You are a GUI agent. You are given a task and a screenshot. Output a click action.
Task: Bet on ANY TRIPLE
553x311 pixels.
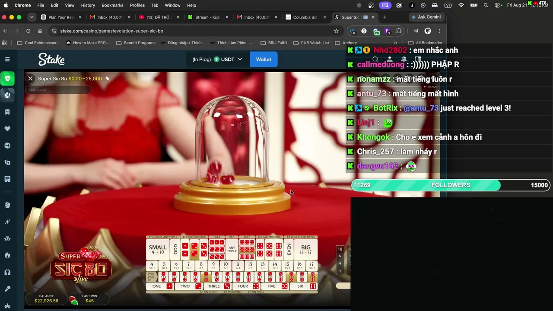[232, 249]
